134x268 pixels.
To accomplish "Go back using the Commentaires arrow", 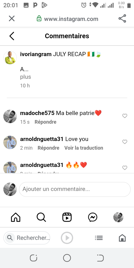I will 12,36.
